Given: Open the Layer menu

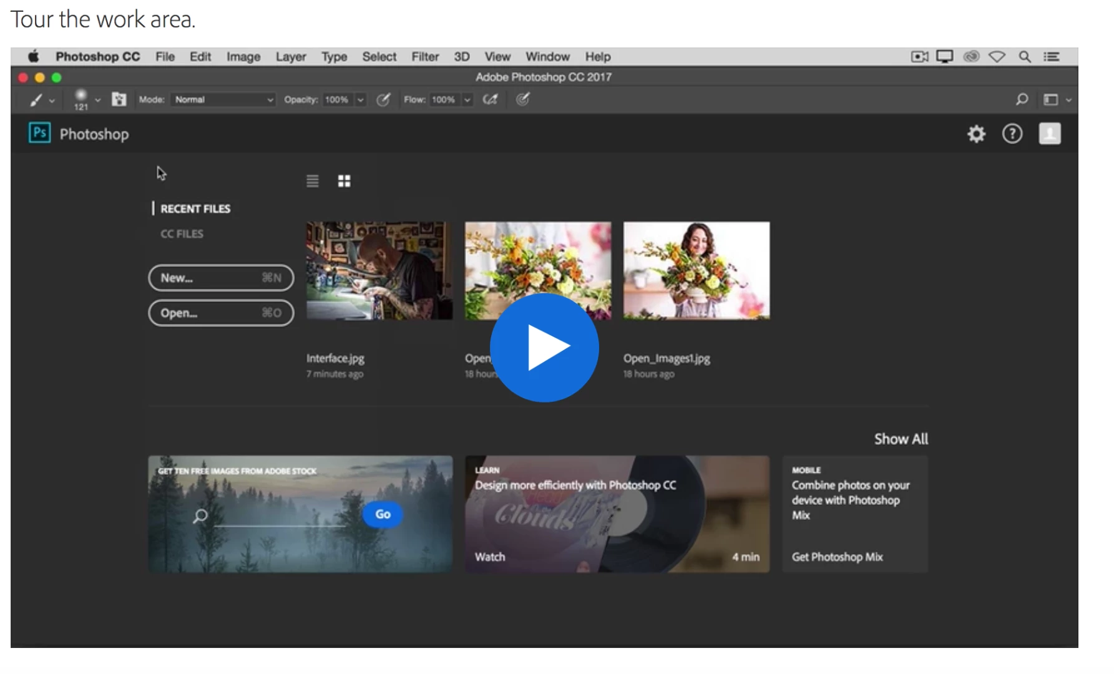Looking at the screenshot, I should coord(291,57).
